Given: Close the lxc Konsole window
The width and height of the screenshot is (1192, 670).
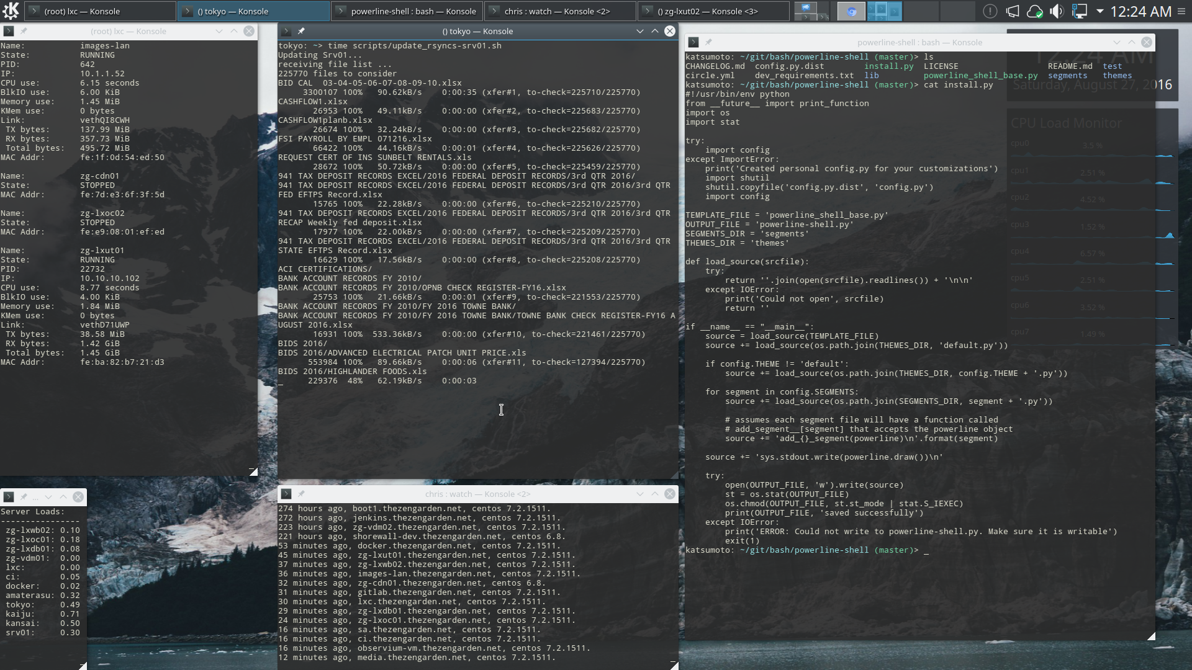Looking at the screenshot, I should click(249, 31).
